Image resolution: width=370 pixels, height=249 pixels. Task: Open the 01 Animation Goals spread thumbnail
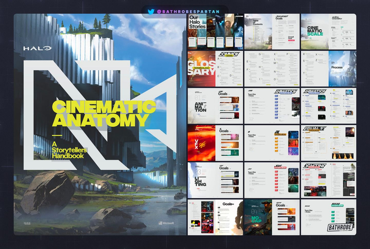pyautogui.click(x=215, y=106)
